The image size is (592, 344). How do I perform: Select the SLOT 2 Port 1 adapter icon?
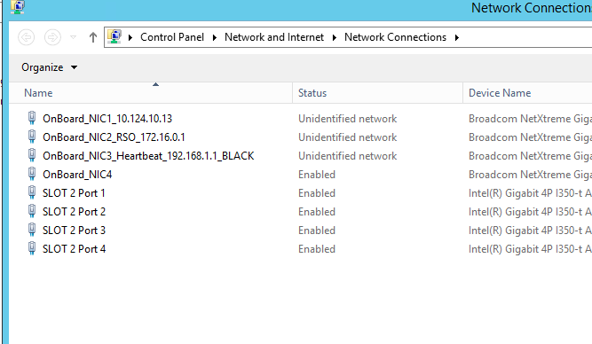[32, 192]
